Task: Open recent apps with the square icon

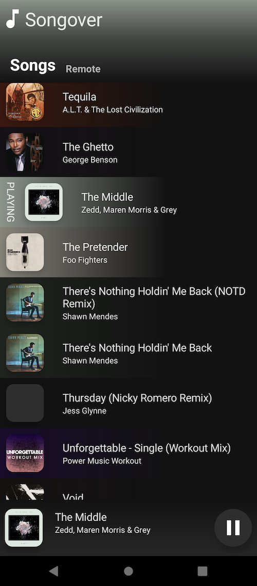Action: point(202,571)
